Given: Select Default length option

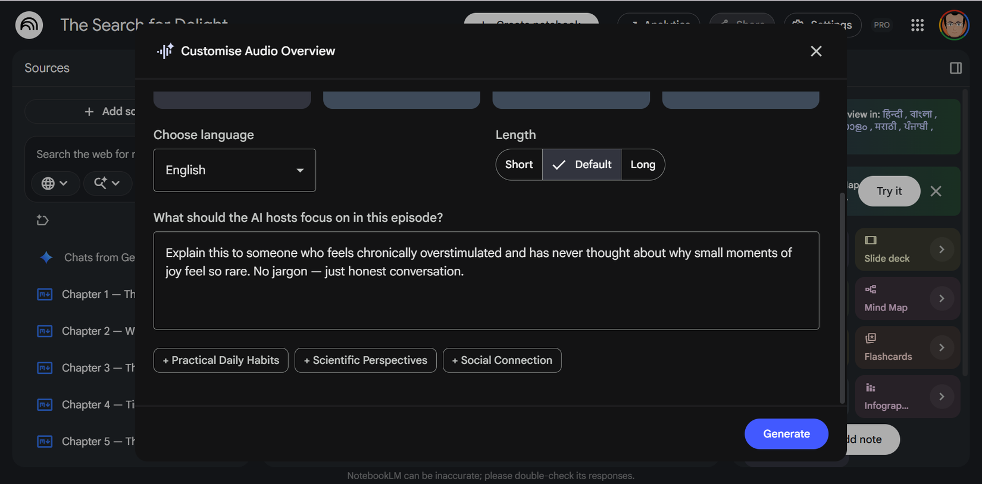Looking at the screenshot, I should tap(581, 165).
